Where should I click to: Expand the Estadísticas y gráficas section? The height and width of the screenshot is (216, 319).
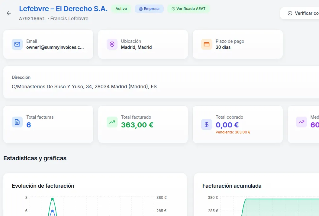point(35,158)
